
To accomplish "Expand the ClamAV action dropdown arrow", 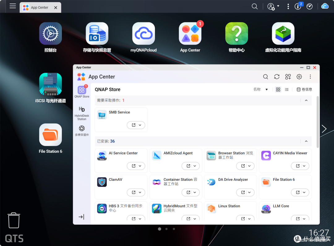I will pyautogui.click(x=140, y=192).
